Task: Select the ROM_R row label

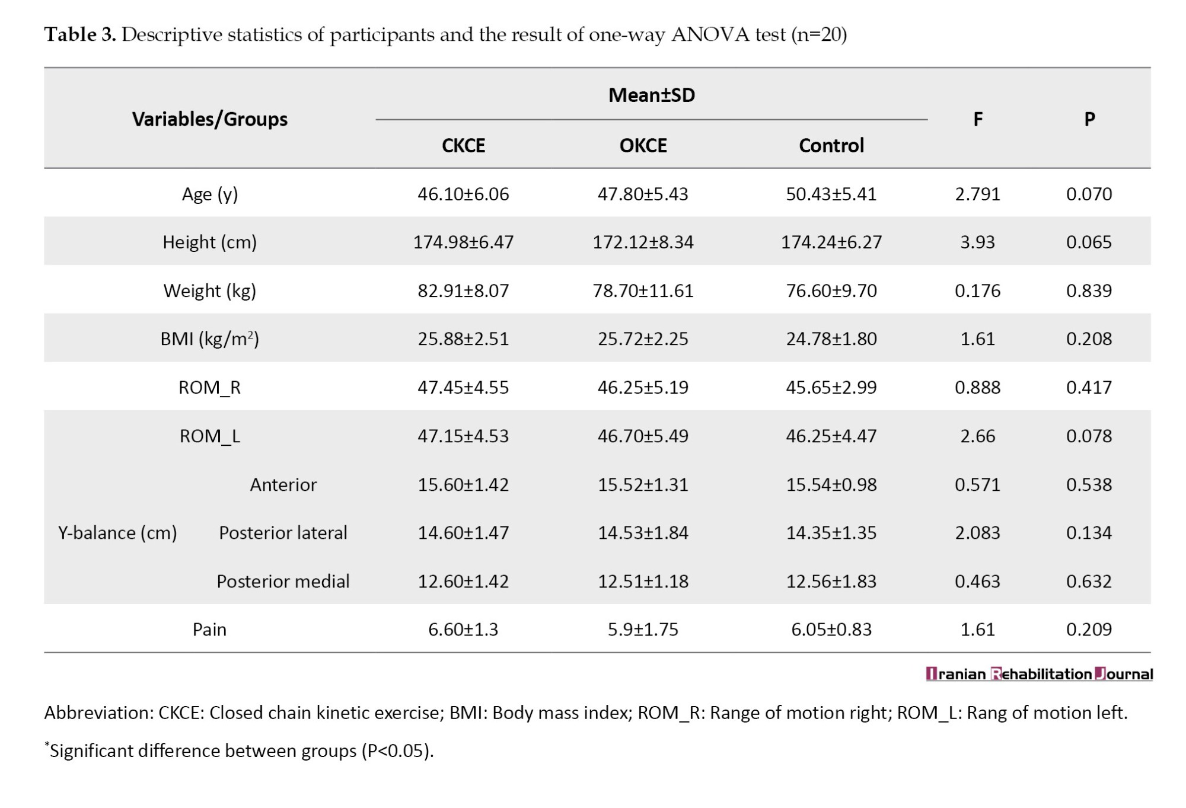Action: click(x=209, y=388)
